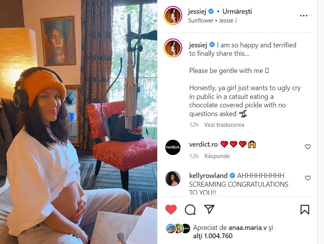The height and width of the screenshot is (244, 324).
Task: Open jessiej profile picture in header
Action: [x=173, y=16]
